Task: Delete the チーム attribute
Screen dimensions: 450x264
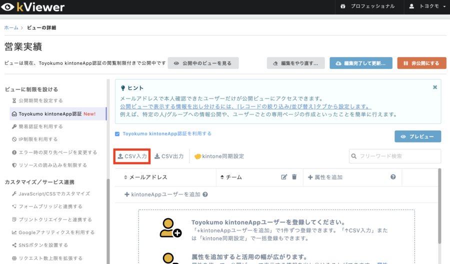Action: tap(294, 177)
